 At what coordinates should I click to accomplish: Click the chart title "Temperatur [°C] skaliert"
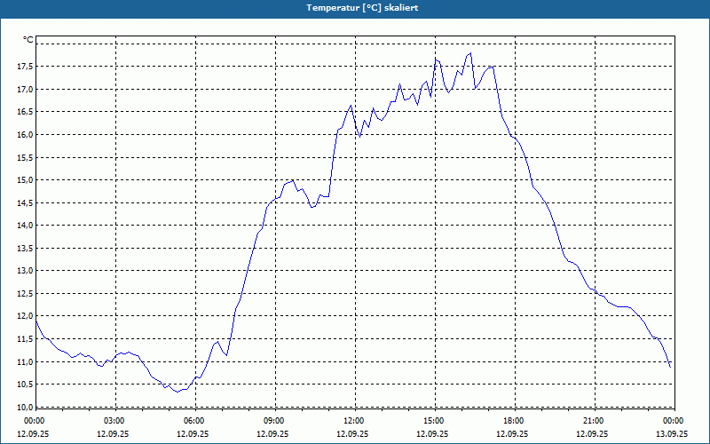tap(362, 8)
